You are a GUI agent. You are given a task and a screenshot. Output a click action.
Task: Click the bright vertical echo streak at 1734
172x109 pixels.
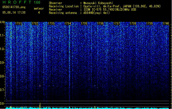pos(69,62)
